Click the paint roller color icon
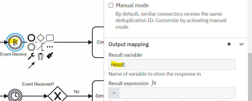 pos(50,56)
